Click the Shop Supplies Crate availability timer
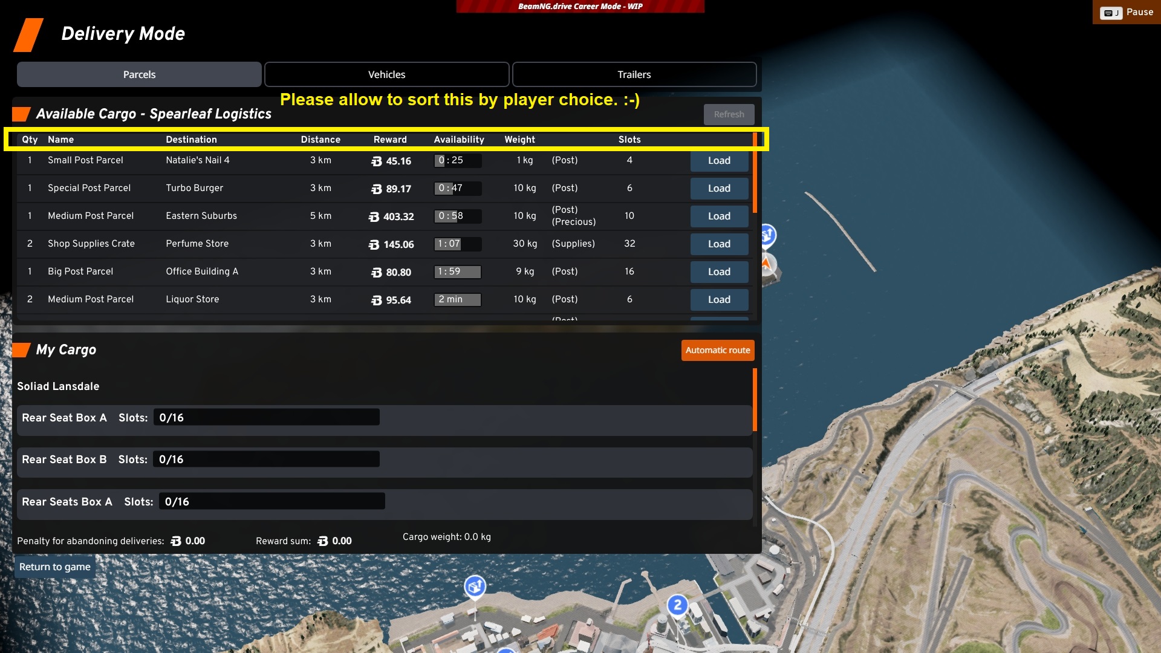1161x653 pixels. [458, 244]
